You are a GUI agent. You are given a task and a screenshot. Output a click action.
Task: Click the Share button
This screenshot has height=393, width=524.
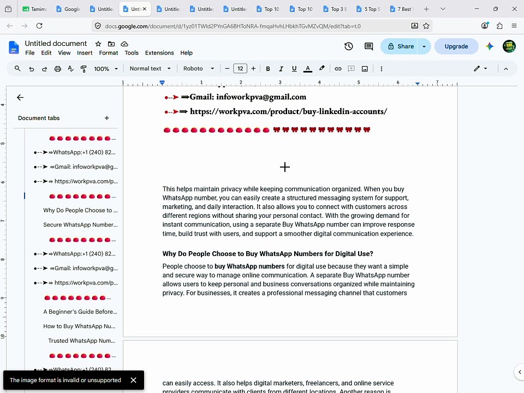400,46
